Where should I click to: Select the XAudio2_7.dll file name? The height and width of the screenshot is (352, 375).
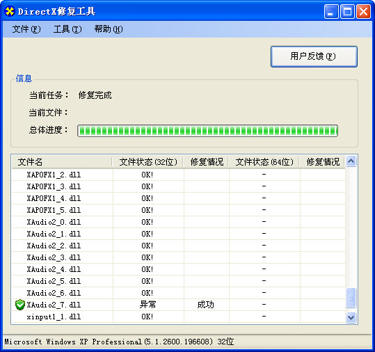54,305
